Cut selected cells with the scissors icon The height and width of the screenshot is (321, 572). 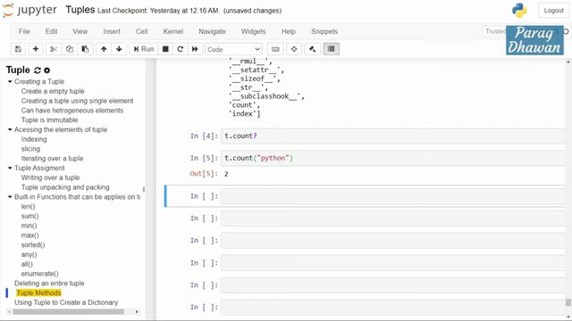pyautogui.click(x=54, y=49)
